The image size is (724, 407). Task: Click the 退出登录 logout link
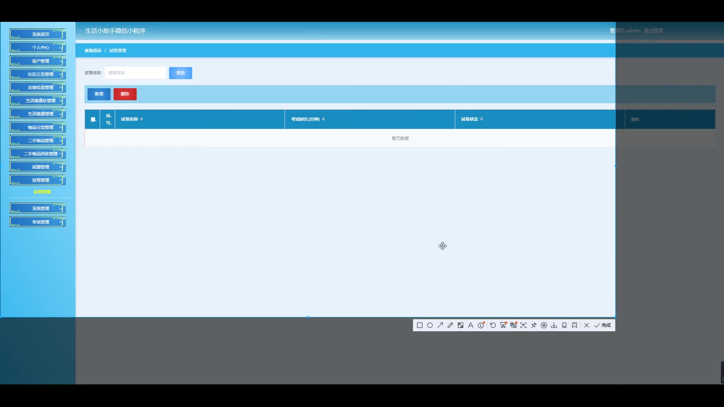coord(653,31)
